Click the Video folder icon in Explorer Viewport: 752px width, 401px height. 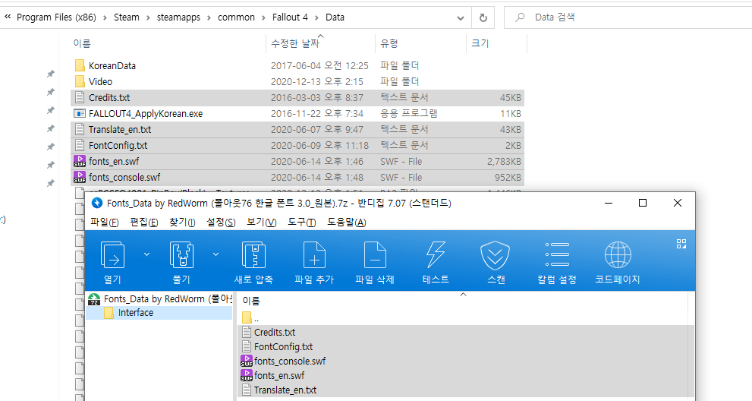[x=80, y=81]
